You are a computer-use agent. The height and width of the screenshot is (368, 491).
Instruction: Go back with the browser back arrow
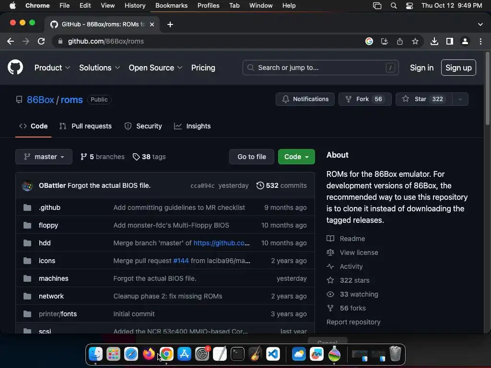tap(11, 41)
